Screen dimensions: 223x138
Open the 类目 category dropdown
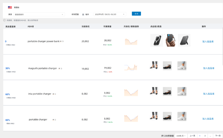39,14
